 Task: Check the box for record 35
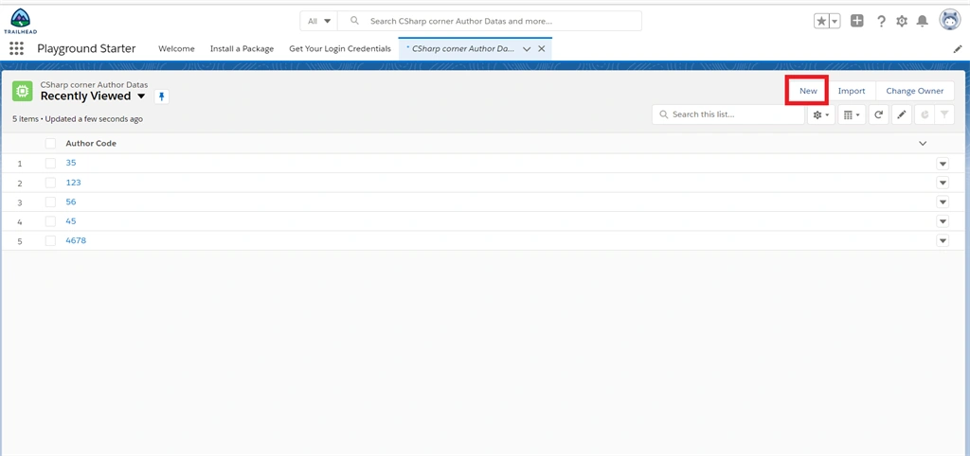[x=51, y=163]
